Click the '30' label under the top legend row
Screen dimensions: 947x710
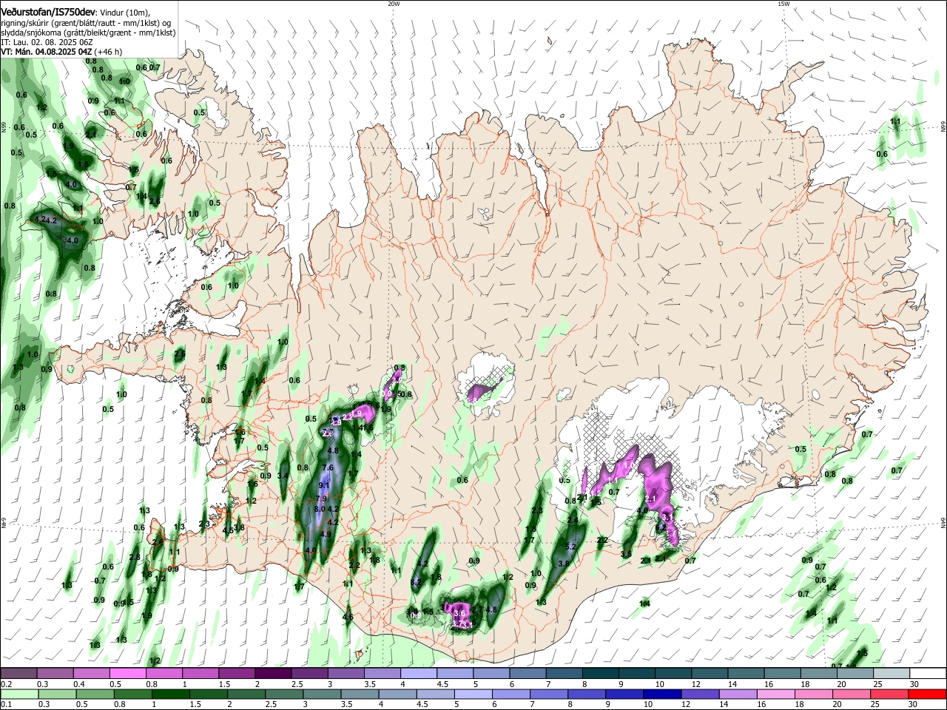click(914, 684)
